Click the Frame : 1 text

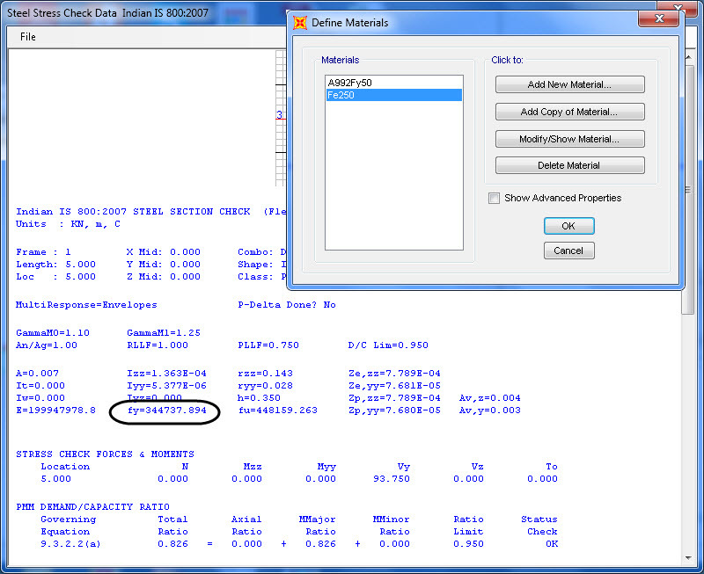(x=43, y=252)
